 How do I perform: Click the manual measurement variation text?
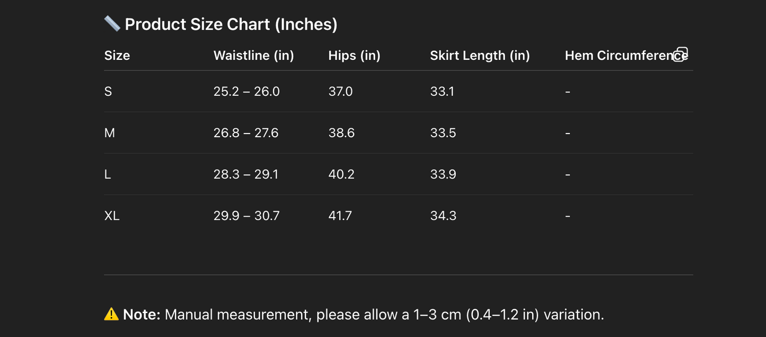[384, 315]
